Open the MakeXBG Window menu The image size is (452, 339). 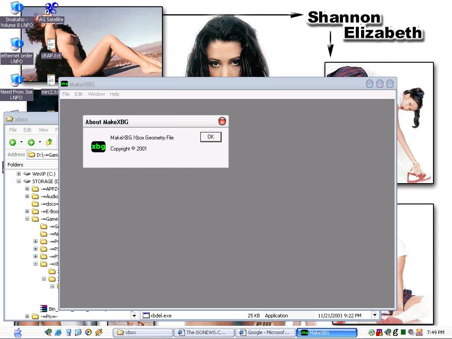[x=96, y=94]
